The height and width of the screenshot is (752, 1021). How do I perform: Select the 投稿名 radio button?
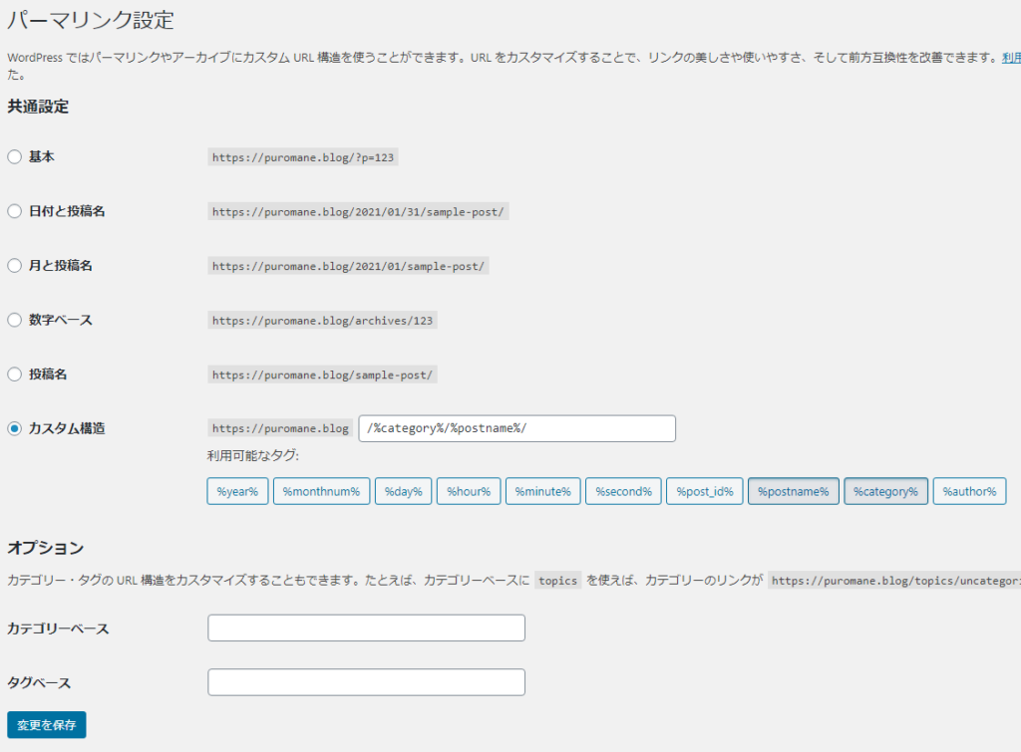(x=14, y=375)
